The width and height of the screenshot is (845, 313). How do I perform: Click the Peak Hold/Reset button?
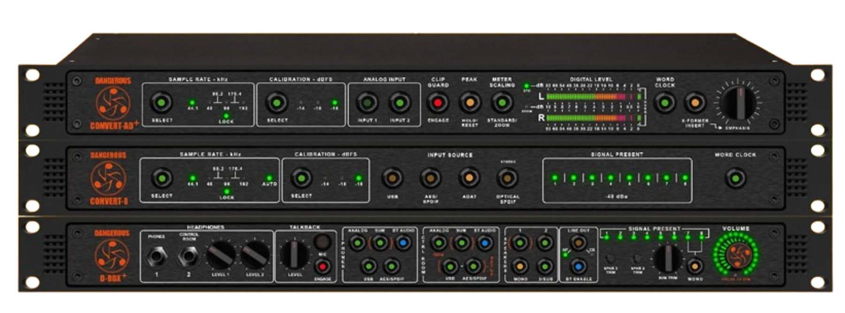[x=469, y=102]
